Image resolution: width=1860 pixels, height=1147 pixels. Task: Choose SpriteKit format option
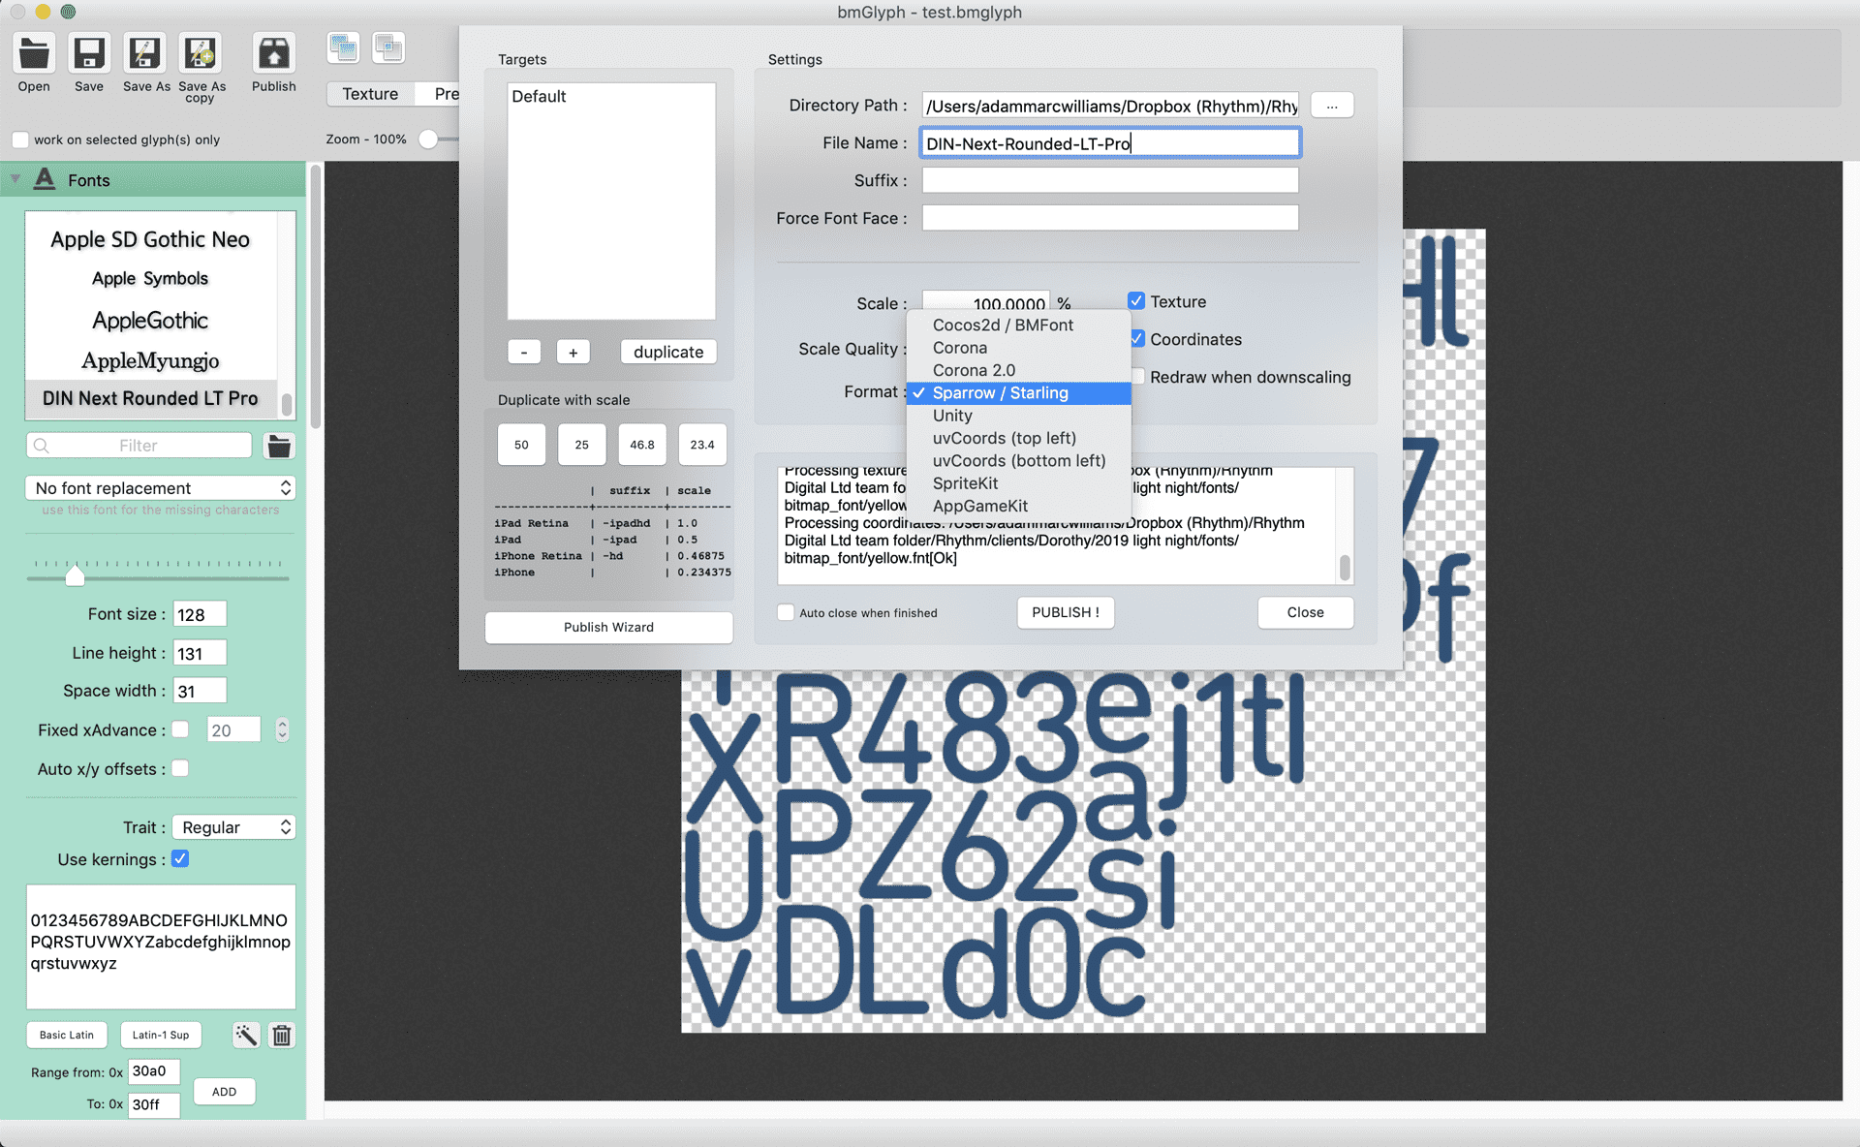1019,483
